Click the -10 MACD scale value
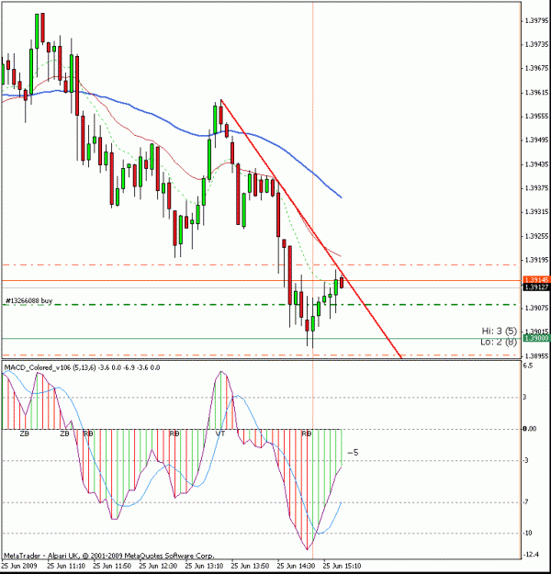The width and height of the screenshot is (551, 574). pos(527,533)
